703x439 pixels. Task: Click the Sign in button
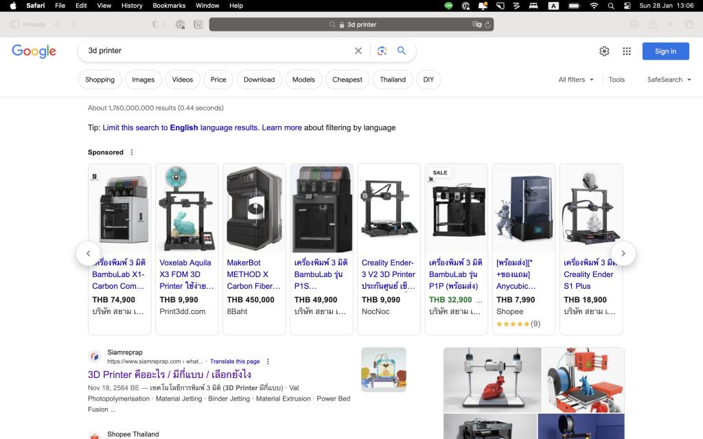coord(665,51)
